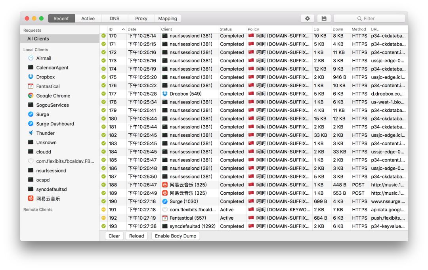This screenshot has height=270, width=428.
Task: Click the com.flexibits.fbcaldav shield icon in sidebar
Action: tap(31, 161)
